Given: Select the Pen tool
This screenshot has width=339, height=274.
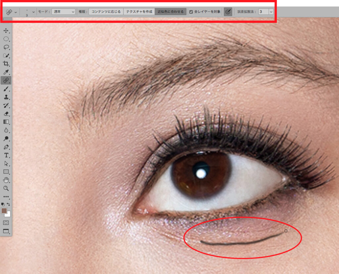Looking at the screenshot, I should point(6,147).
